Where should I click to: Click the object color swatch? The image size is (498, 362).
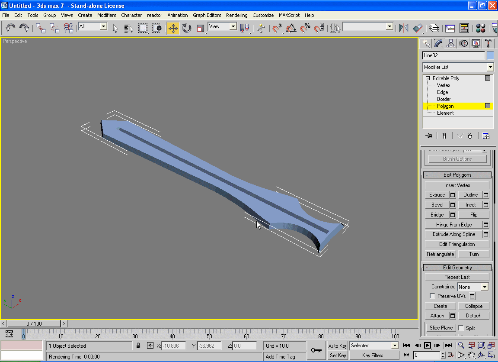(x=490, y=55)
